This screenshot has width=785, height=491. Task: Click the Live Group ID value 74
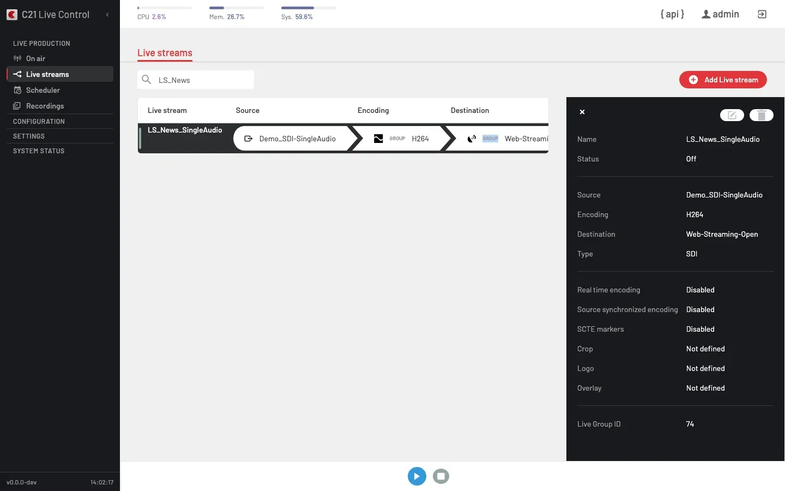690,424
